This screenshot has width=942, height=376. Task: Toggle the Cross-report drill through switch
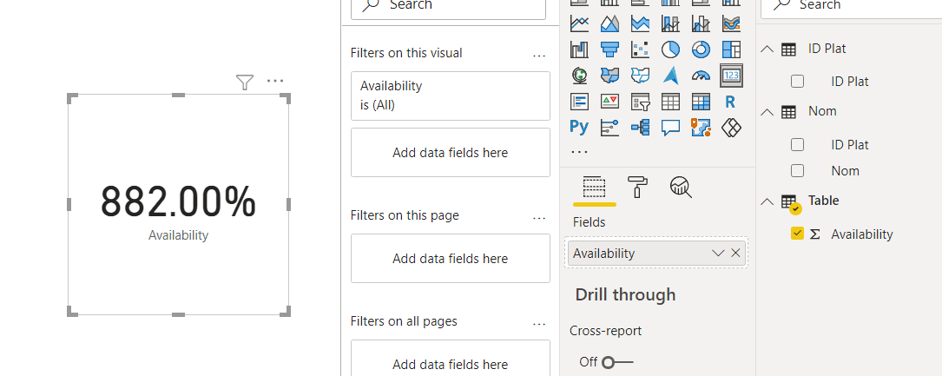(617, 362)
